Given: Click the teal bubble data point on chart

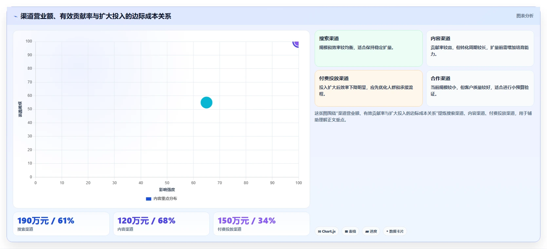Looking at the screenshot, I should (x=206, y=102).
